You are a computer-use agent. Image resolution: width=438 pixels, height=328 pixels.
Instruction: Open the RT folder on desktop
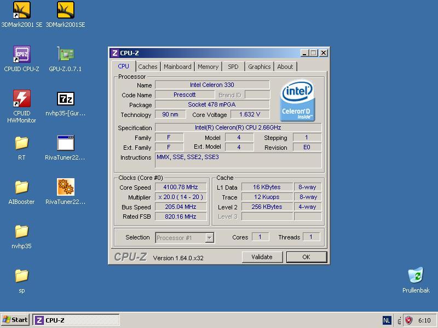pyautogui.click(x=22, y=143)
